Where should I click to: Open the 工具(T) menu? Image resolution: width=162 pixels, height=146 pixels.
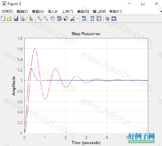[x=68, y=11]
